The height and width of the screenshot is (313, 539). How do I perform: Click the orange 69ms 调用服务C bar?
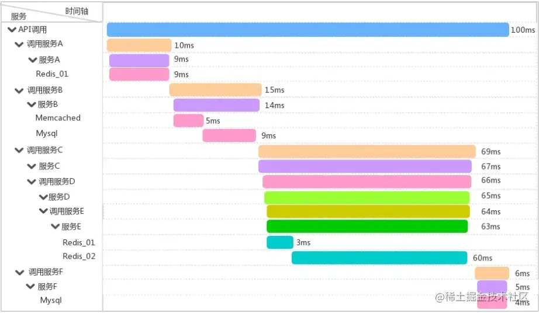367,151
